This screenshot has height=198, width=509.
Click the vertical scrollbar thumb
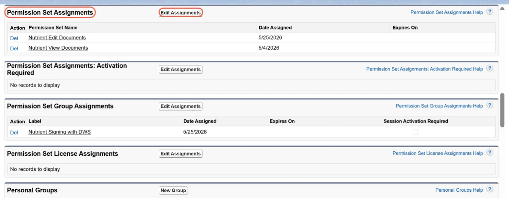pyautogui.click(x=502, y=110)
